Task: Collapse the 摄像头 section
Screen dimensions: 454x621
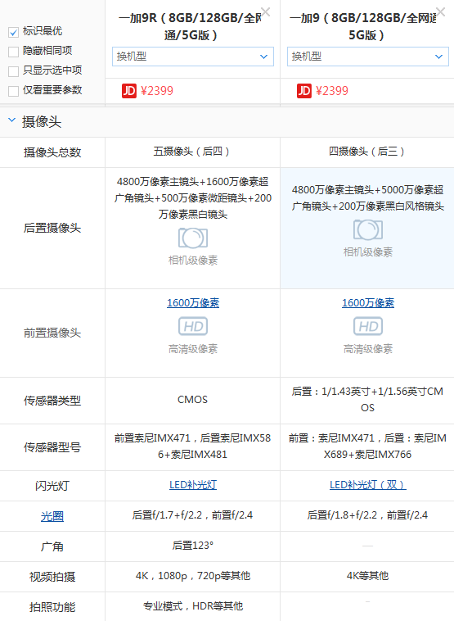Action: point(12,120)
